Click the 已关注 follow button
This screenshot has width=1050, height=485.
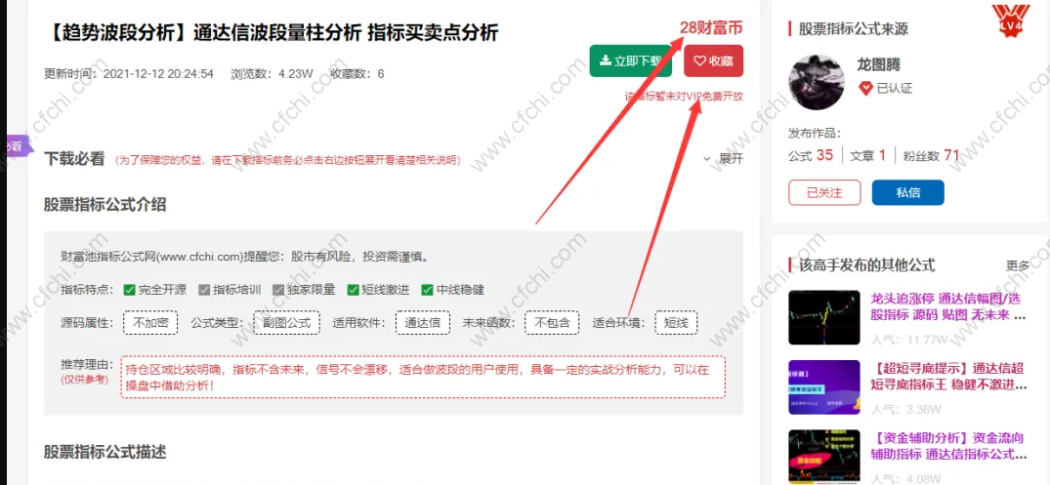pyautogui.click(x=824, y=192)
